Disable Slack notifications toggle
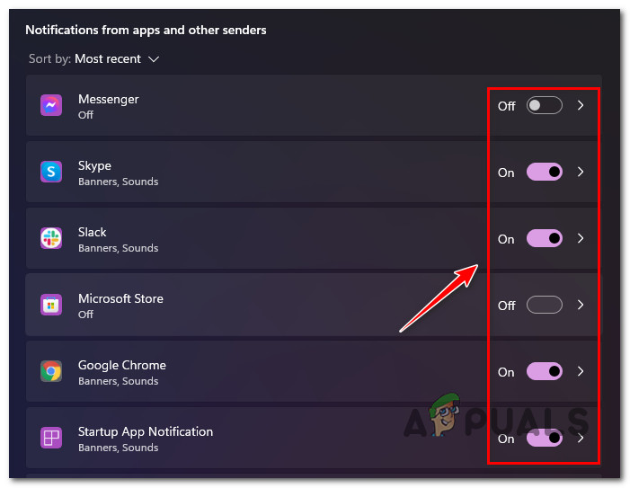Viewport: 630px width, 488px height. pos(544,238)
